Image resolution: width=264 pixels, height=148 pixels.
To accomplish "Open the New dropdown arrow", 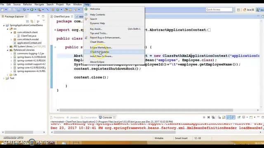I will (x=6, y=9).
